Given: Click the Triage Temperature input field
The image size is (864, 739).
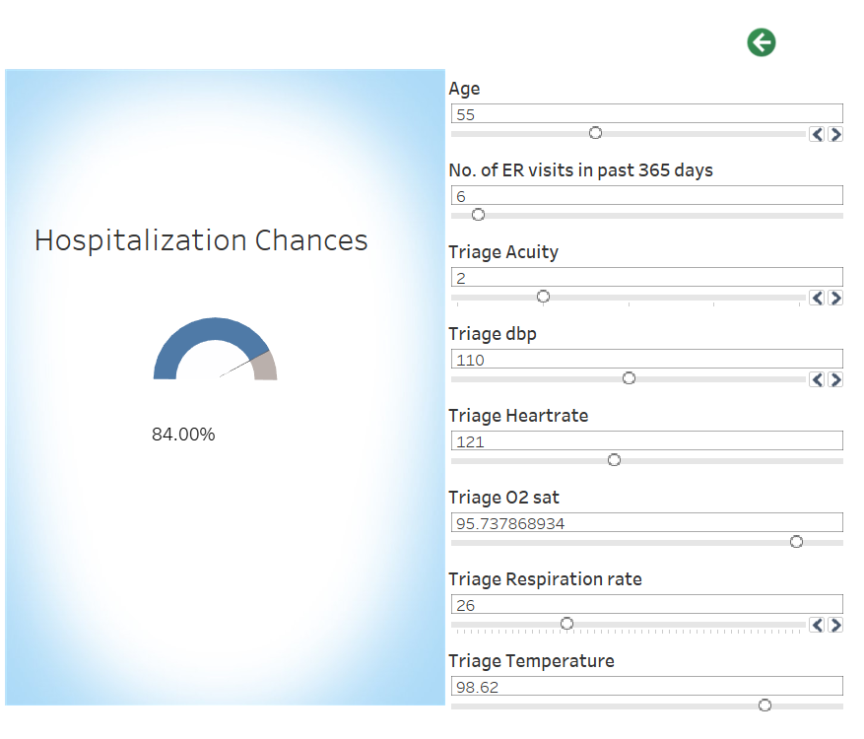Looking at the screenshot, I should [647, 686].
